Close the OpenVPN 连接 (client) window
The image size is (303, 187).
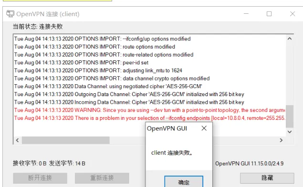pyautogui.click(x=293, y=14)
